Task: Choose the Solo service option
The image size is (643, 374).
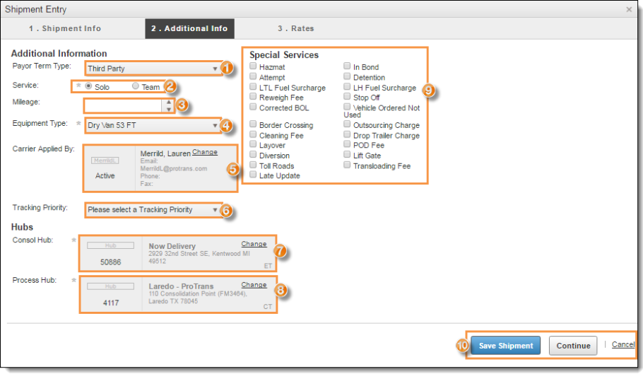Action: coord(89,87)
